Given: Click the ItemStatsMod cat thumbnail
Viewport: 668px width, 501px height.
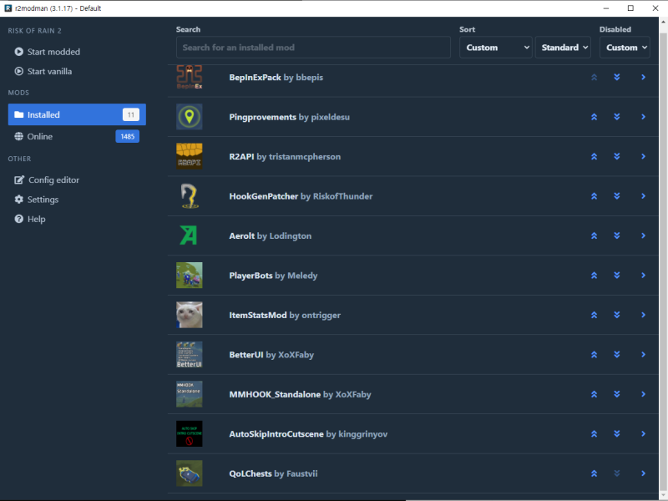Looking at the screenshot, I should point(190,315).
